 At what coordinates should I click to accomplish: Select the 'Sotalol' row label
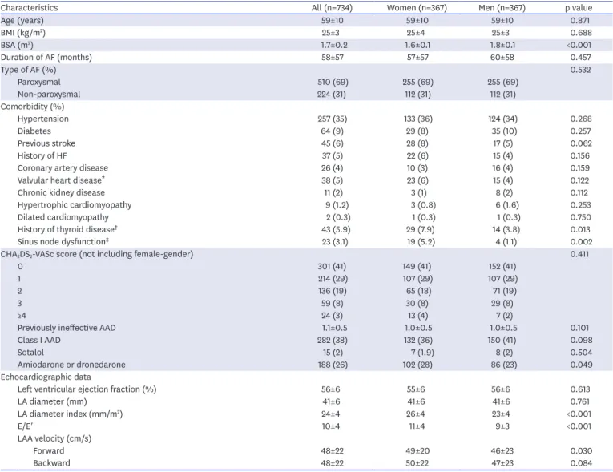click(x=30, y=353)
